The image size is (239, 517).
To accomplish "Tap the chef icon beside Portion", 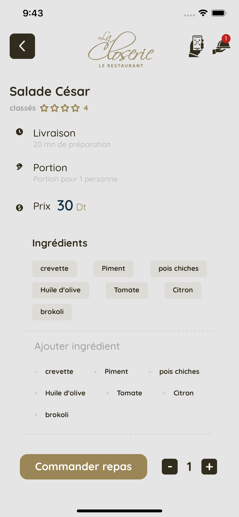I will click(19, 166).
